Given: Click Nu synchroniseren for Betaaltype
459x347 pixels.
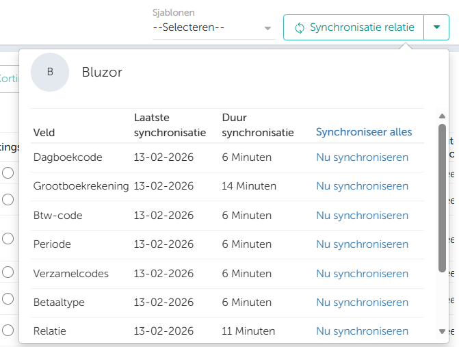Looking at the screenshot, I should coord(362,303).
